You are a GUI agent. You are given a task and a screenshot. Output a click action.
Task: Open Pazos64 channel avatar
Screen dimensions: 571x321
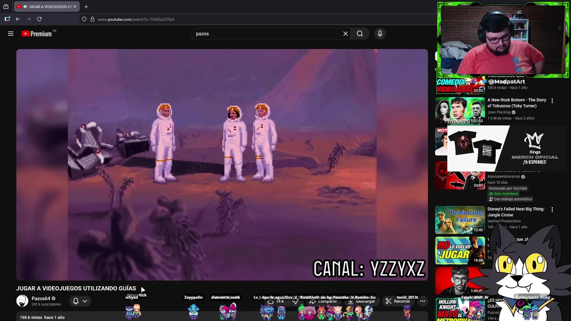[x=22, y=301]
